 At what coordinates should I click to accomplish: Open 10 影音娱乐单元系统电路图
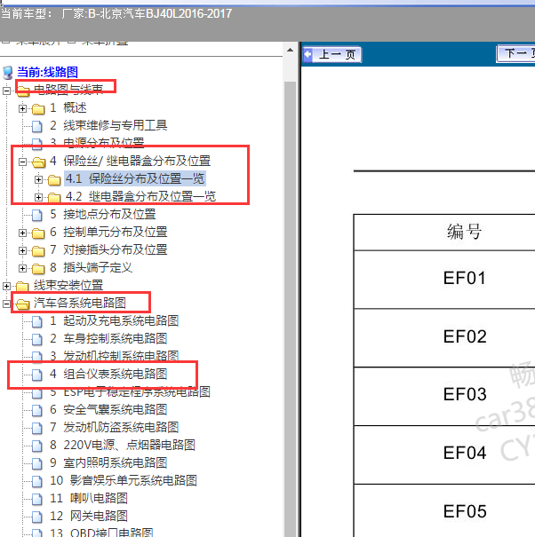tap(124, 480)
